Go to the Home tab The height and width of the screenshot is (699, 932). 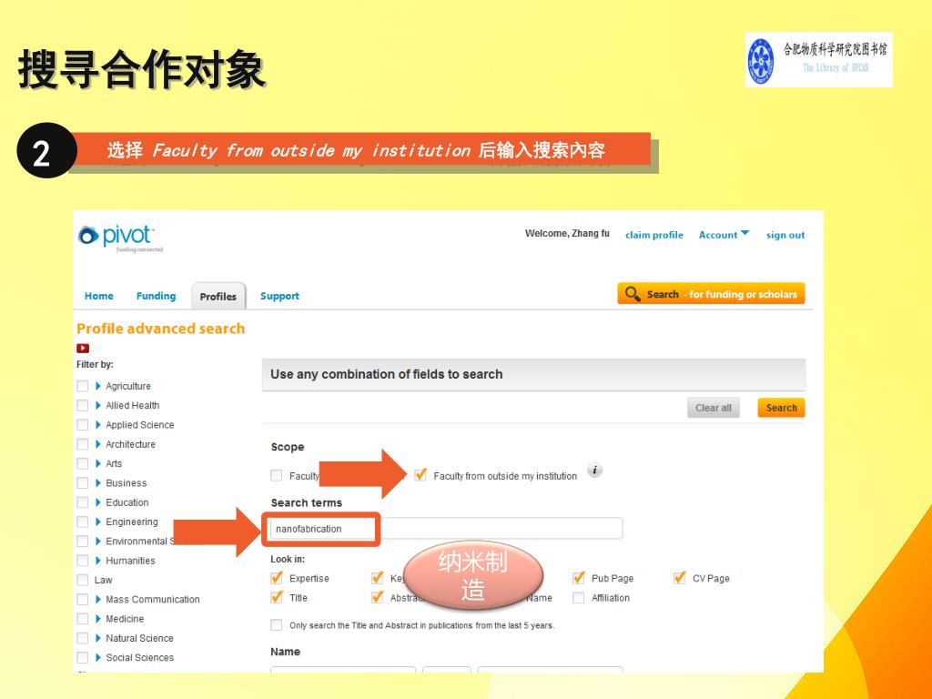point(98,296)
